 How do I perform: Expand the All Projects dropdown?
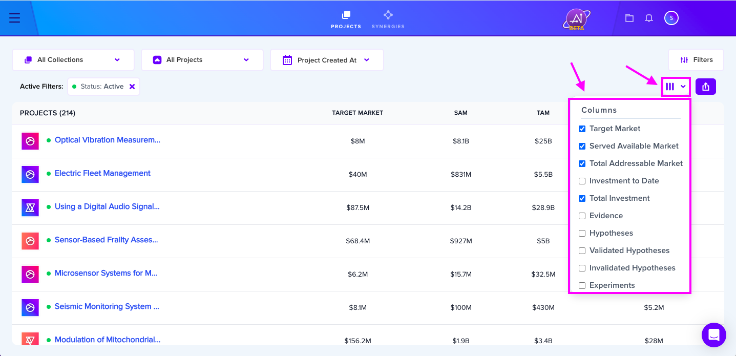(202, 60)
